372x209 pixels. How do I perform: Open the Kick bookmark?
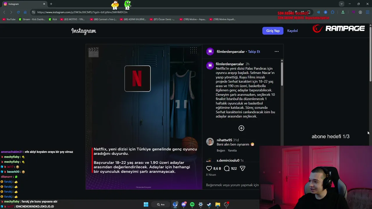(53, 19)
